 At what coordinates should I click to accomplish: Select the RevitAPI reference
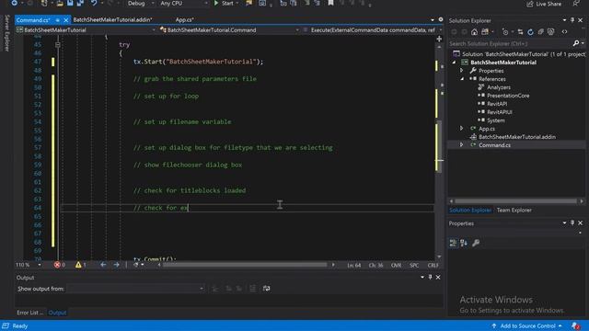497,104
